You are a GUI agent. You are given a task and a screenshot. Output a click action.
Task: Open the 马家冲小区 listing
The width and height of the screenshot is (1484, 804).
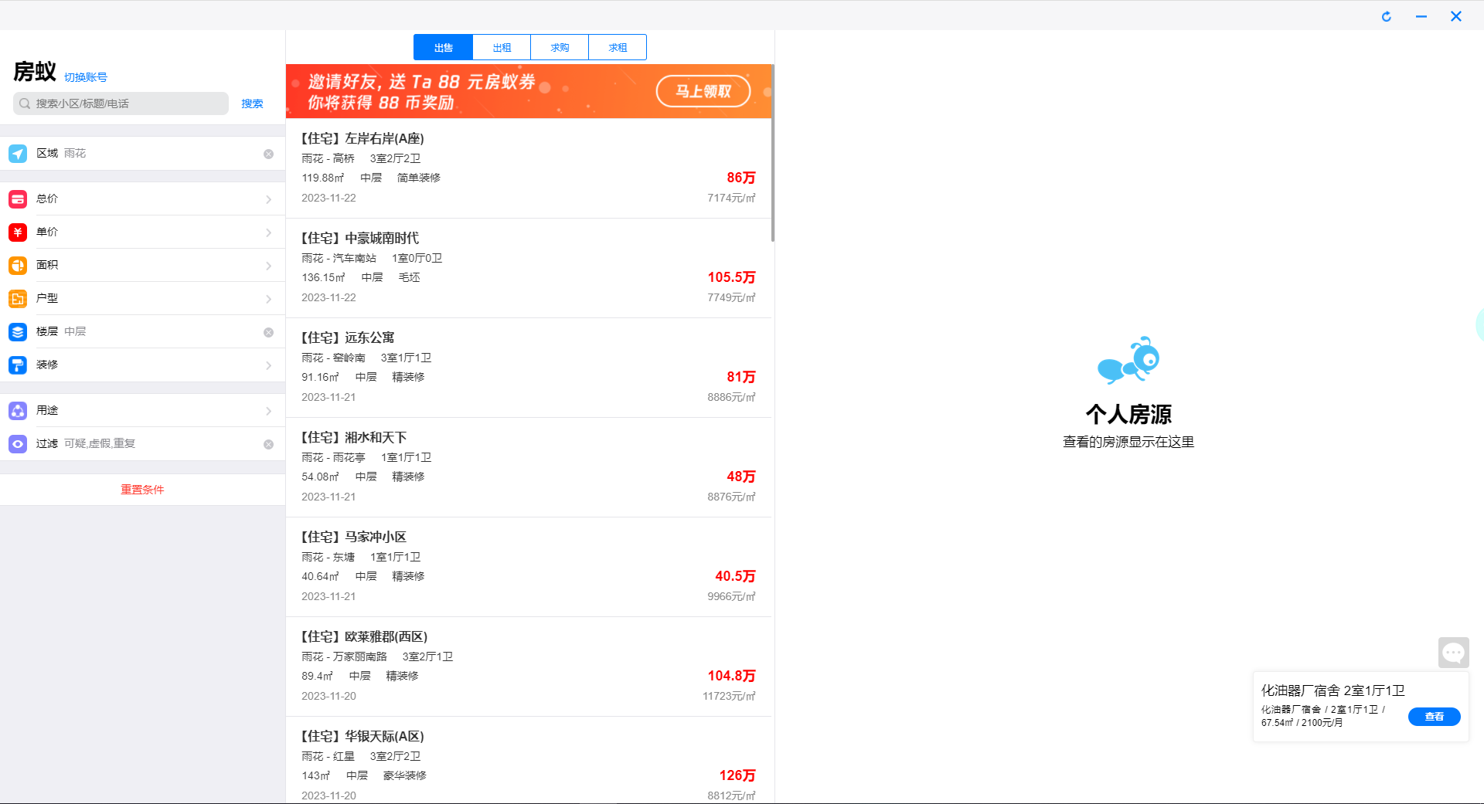tap(529, 567)
